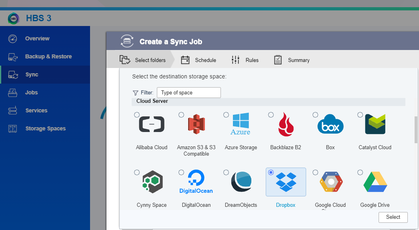Click the Storage Spaces sidebar icon
419x230 pixels.
click(12, 128)
